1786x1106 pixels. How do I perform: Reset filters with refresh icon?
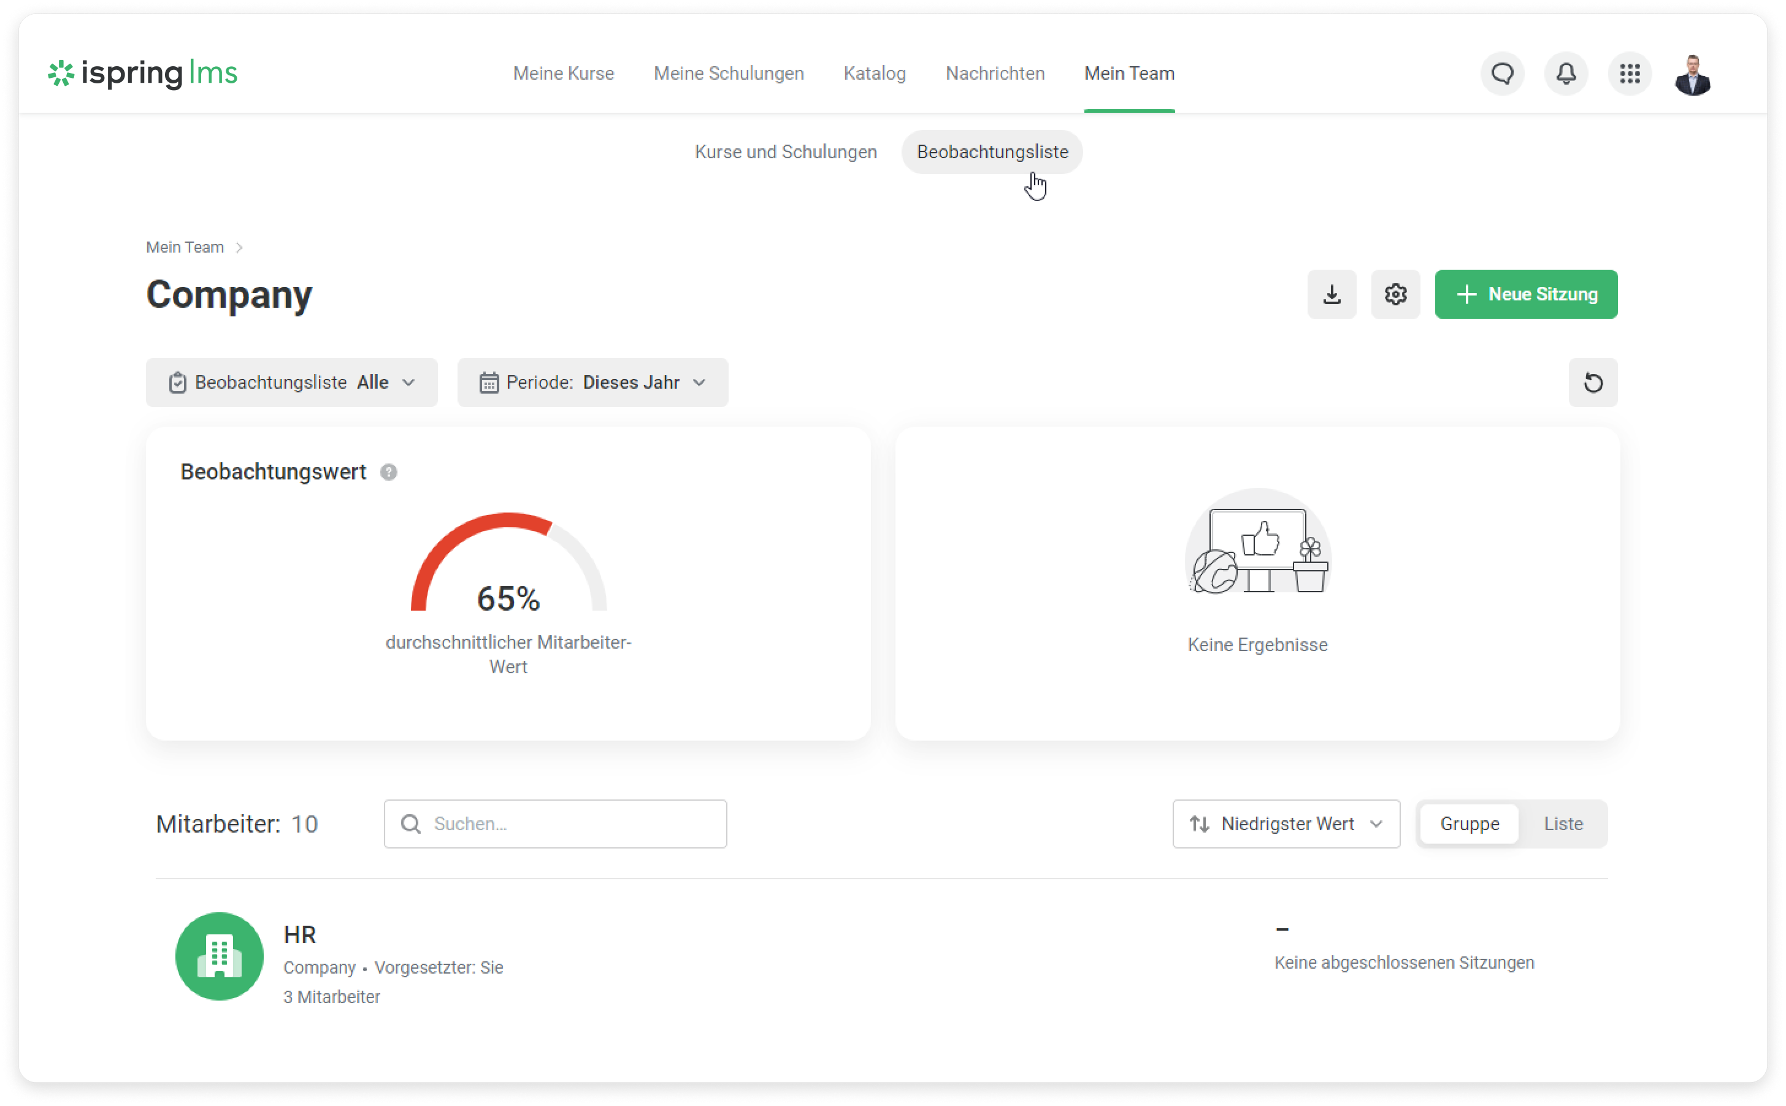pos(1593,383)
